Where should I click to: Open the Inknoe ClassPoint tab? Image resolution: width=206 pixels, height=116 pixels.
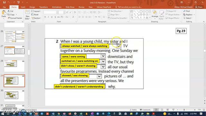tap(104, 7)
